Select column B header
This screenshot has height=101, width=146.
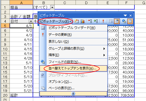[x=44, y=2]
